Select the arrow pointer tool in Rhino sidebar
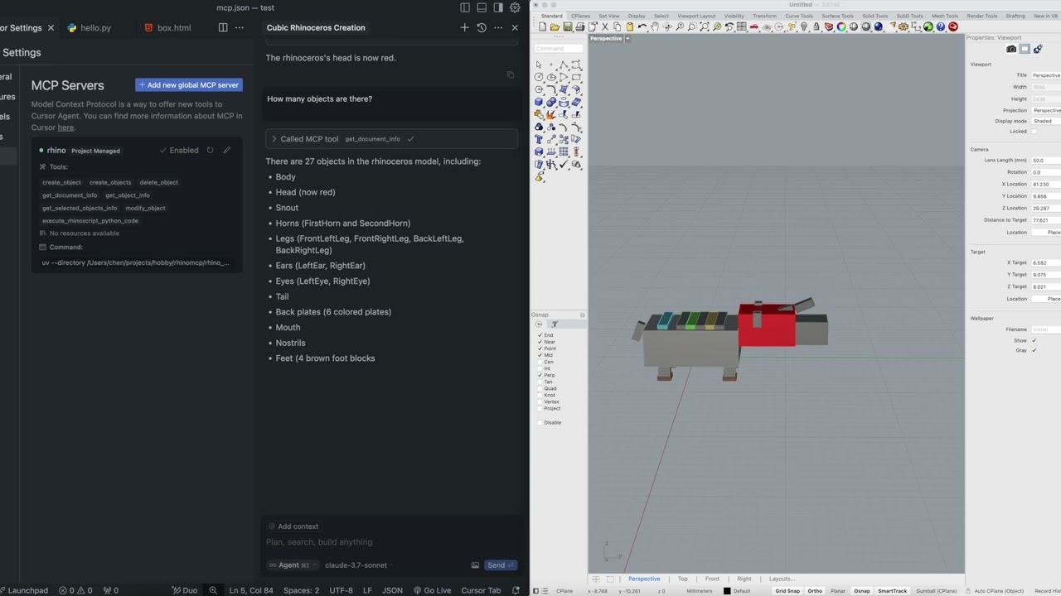 coord(538,65)
